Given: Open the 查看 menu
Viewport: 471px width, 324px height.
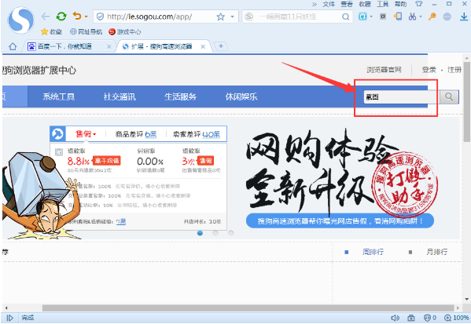Looking at the screenshot, I should coord(346,4).
